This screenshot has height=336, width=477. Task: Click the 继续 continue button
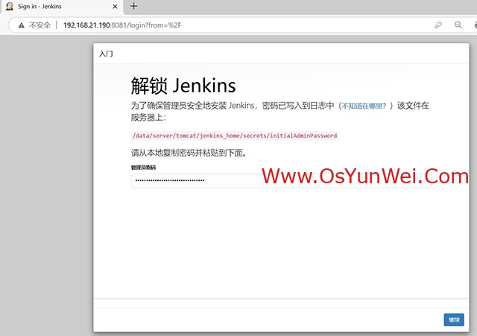pos(454,320)
